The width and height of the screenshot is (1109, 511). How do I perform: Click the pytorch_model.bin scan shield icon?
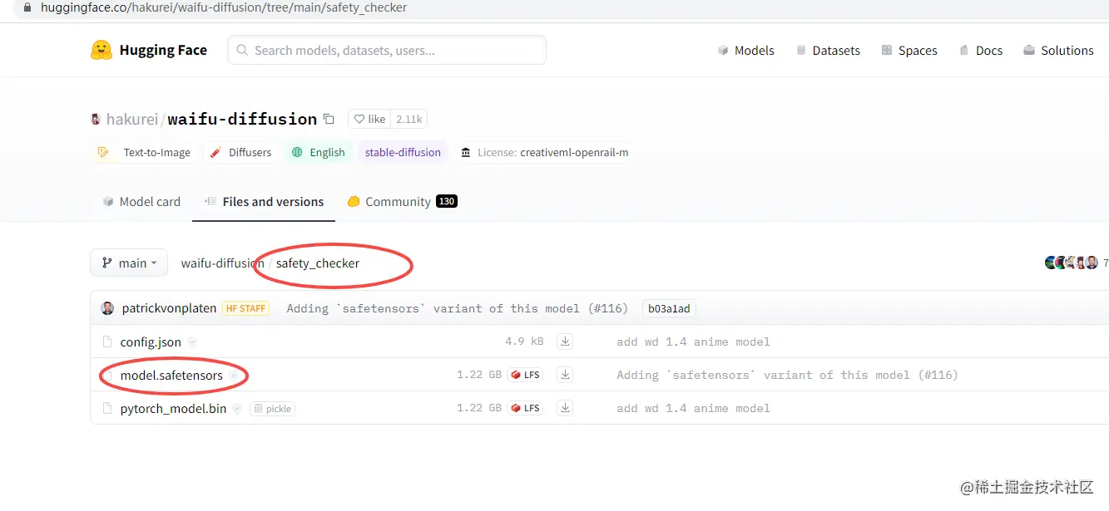tap(237, 408)
